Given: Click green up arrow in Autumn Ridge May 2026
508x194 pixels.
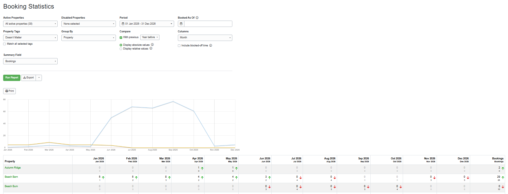Looking at the screenshot, I should (x=236, y=169).
